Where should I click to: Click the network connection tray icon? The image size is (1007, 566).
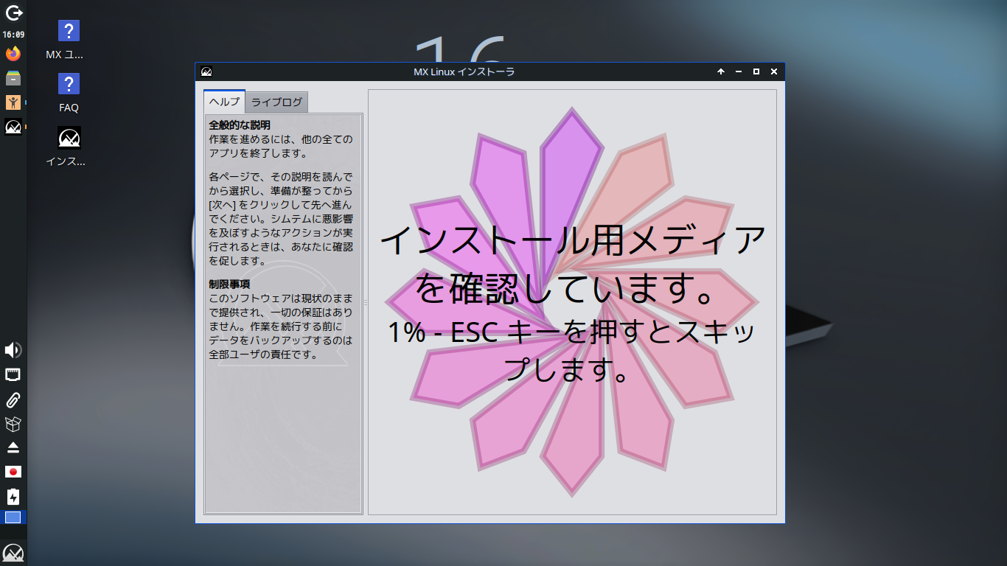point(13,375)
